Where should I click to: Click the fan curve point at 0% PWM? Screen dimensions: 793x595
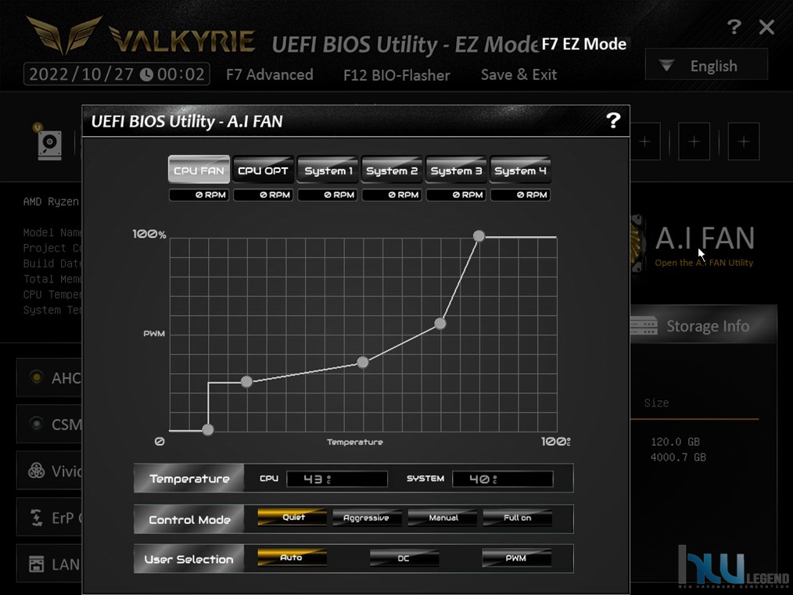pos(208,430)
